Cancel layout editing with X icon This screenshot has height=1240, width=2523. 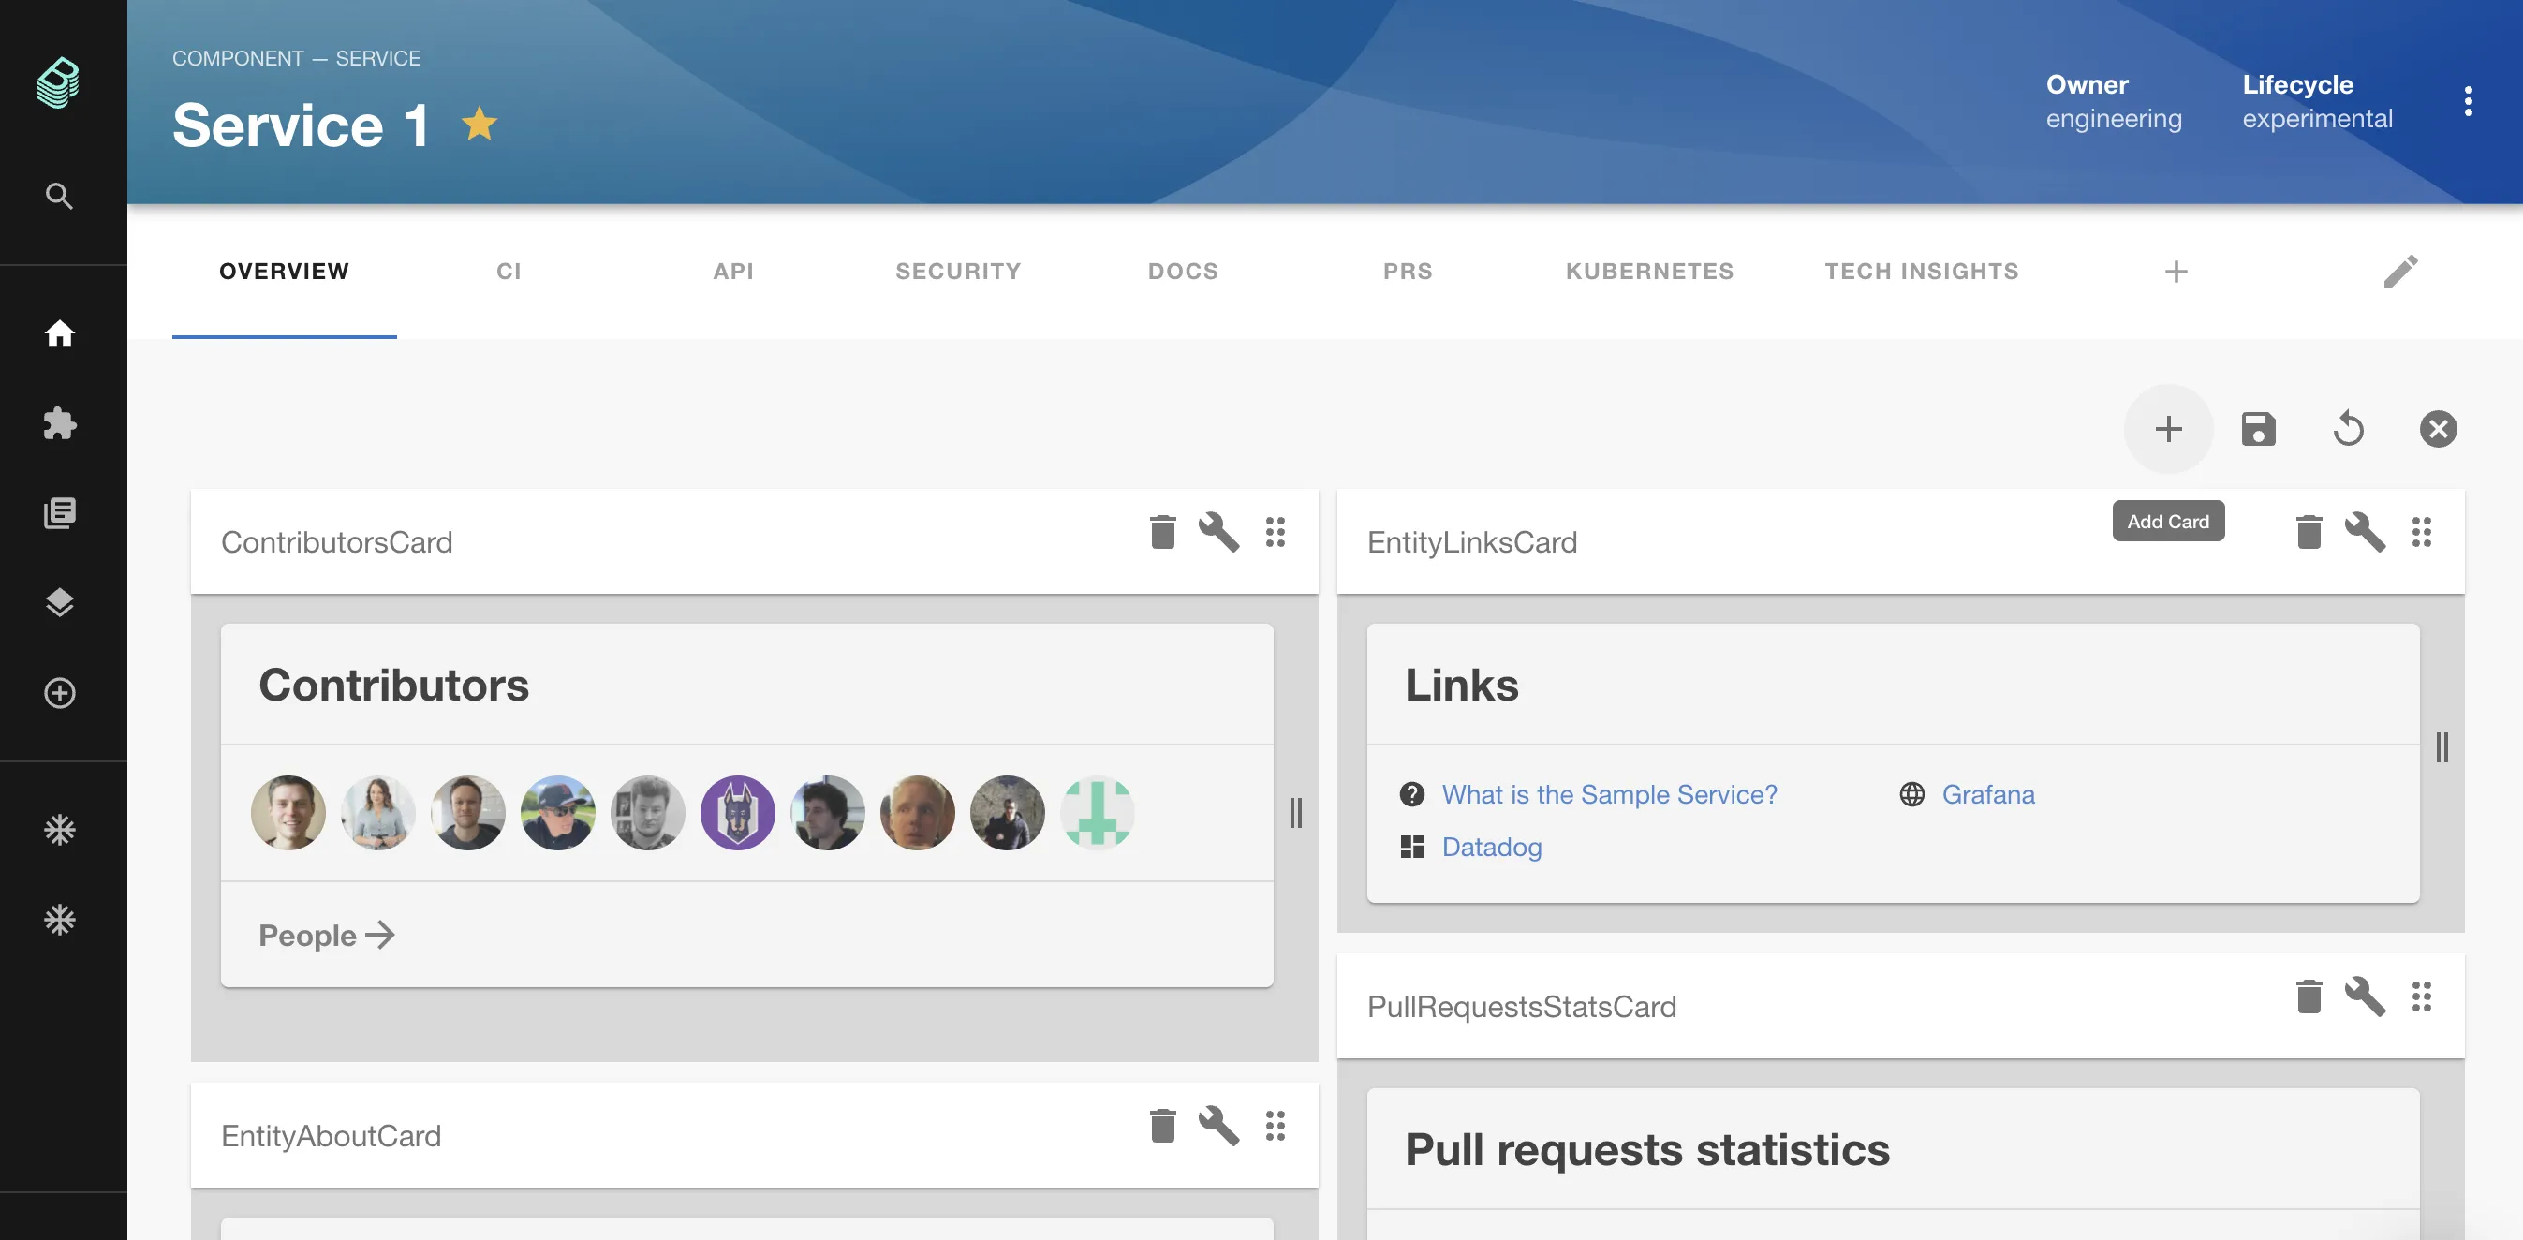tap(2437, 429)
